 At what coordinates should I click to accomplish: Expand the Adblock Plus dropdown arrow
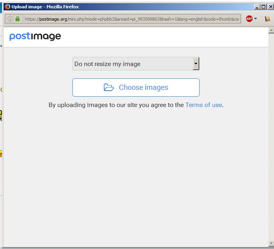point(255,19)
